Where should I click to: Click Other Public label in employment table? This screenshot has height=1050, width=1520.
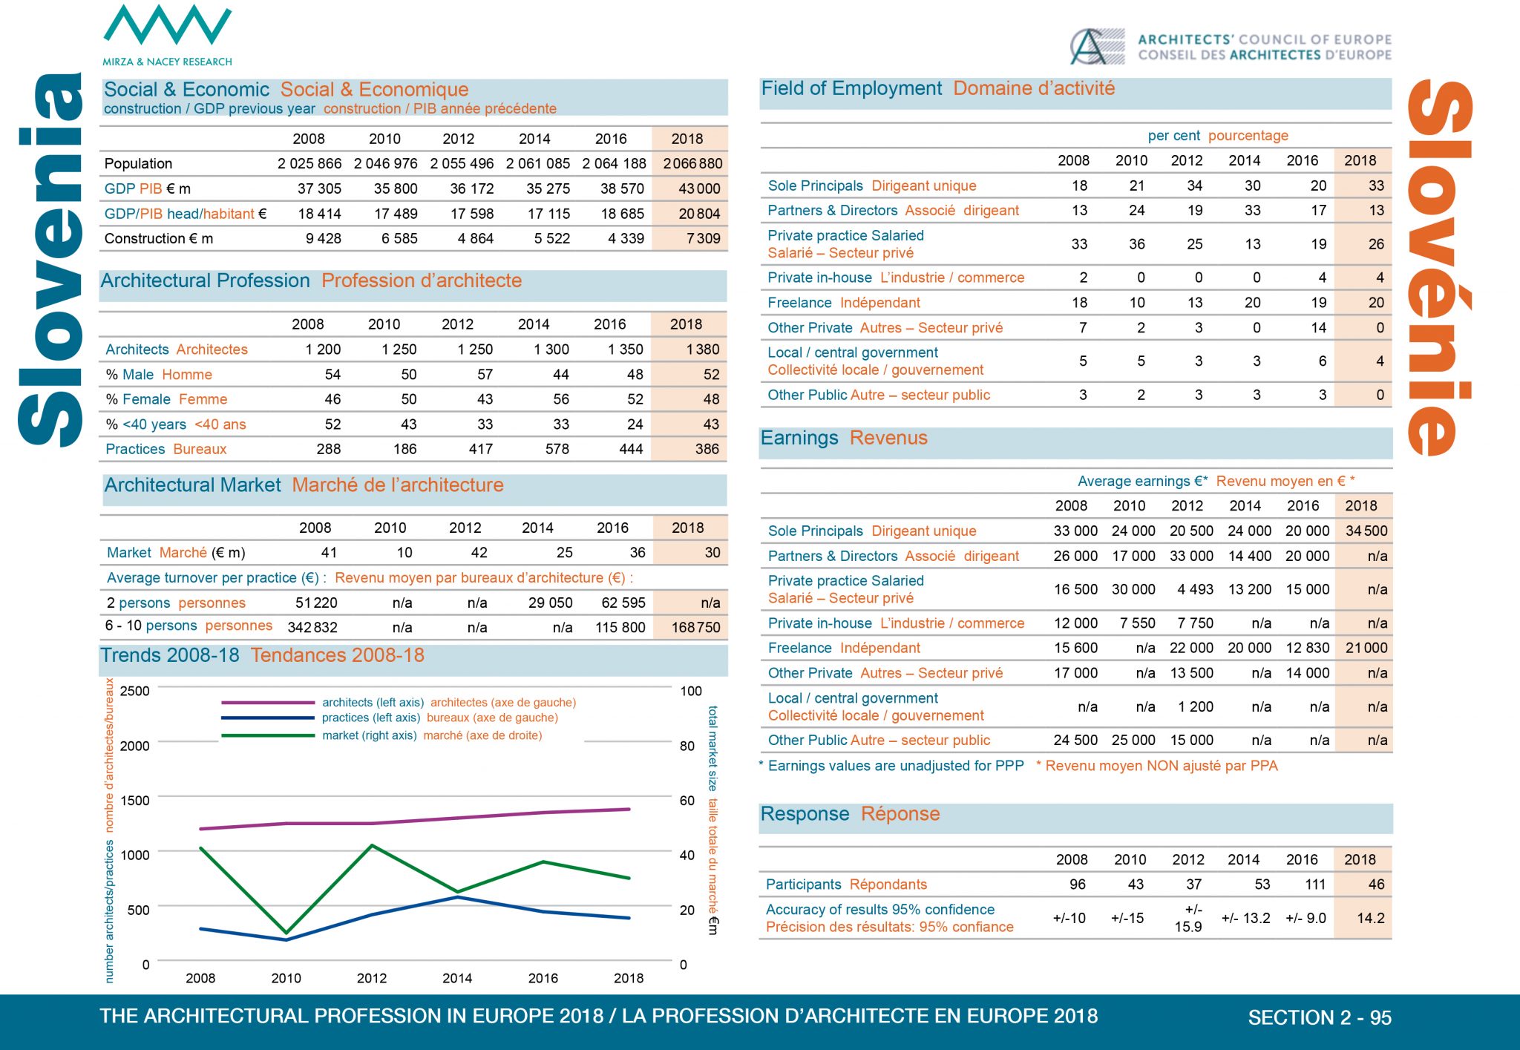tap(879, 395)
